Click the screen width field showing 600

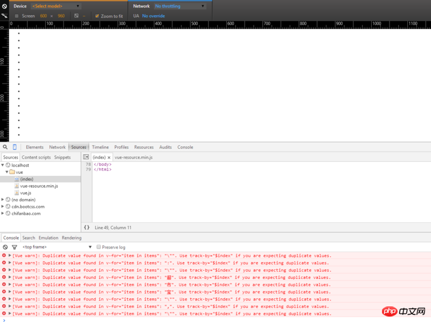44,16
